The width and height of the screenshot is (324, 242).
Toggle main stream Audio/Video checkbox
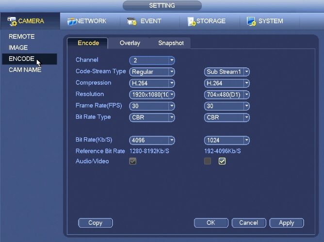pos(133,161)
